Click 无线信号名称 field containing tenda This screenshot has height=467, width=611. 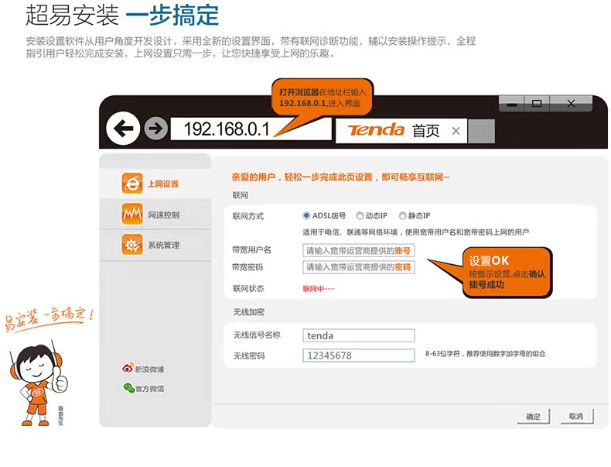[x=359, y=335]
